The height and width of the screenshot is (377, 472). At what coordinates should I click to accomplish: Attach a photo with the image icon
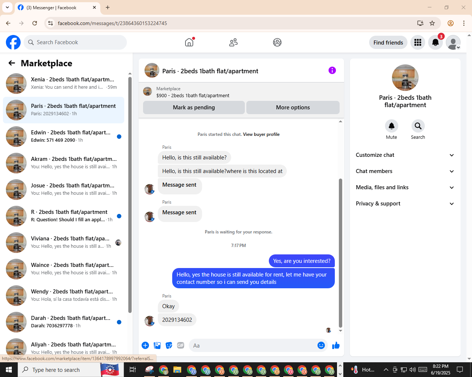click(x=157, y=345)
